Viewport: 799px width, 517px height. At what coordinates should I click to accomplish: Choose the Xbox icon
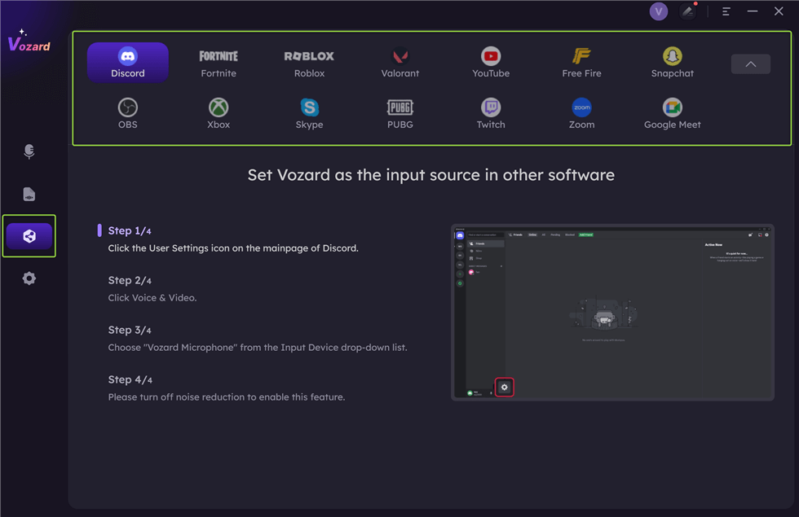tap(219, 114)
